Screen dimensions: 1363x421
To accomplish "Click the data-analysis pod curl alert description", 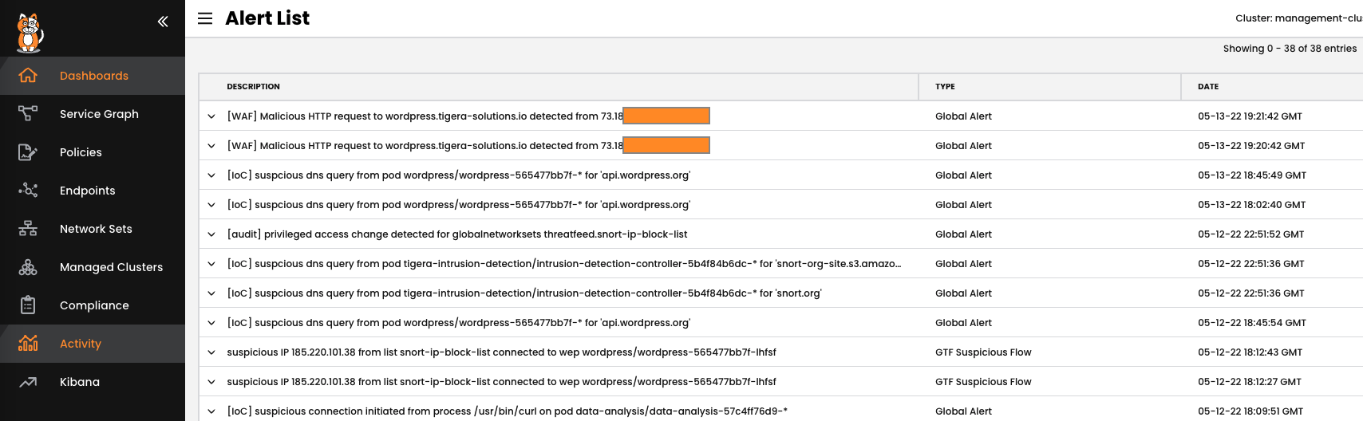I will 507,411.
